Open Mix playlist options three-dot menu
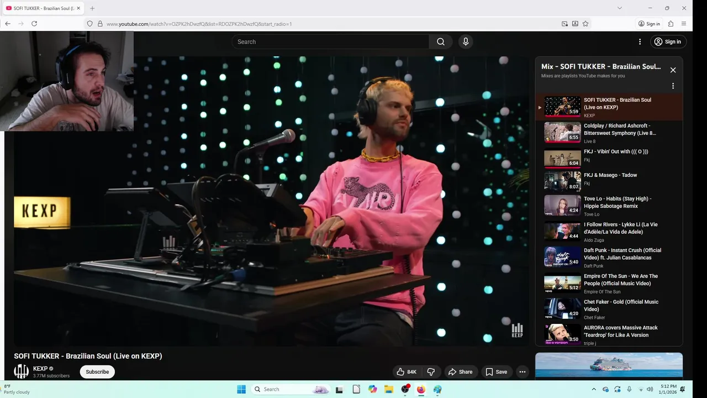The width and height of the screenshot is (707, 398). coord(673,86)
